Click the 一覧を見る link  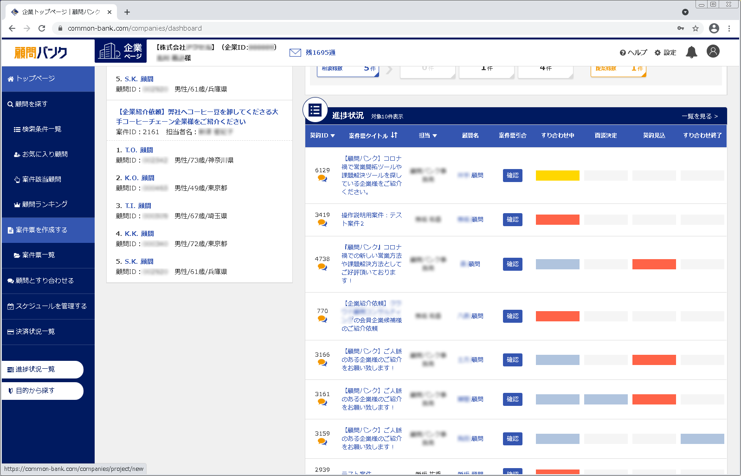click(x=699, y=116)
